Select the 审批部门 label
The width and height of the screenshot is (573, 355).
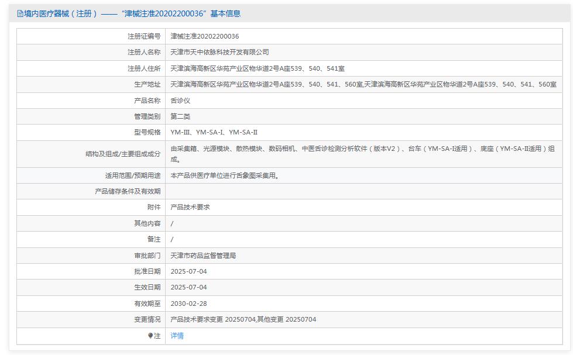point(147,256)
